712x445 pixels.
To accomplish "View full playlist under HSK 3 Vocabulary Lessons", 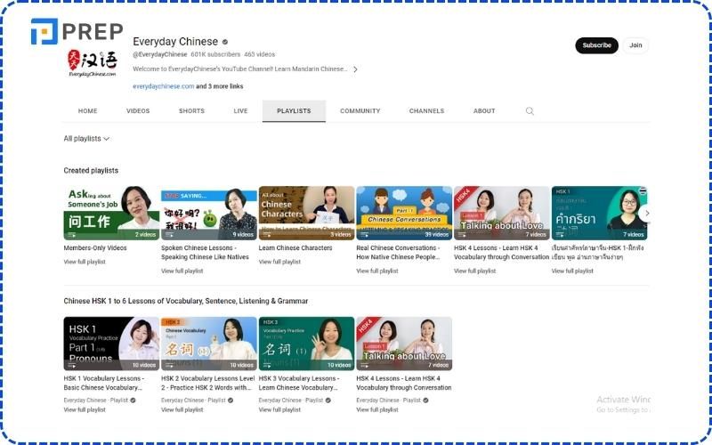I will click(x=279, y=409).
